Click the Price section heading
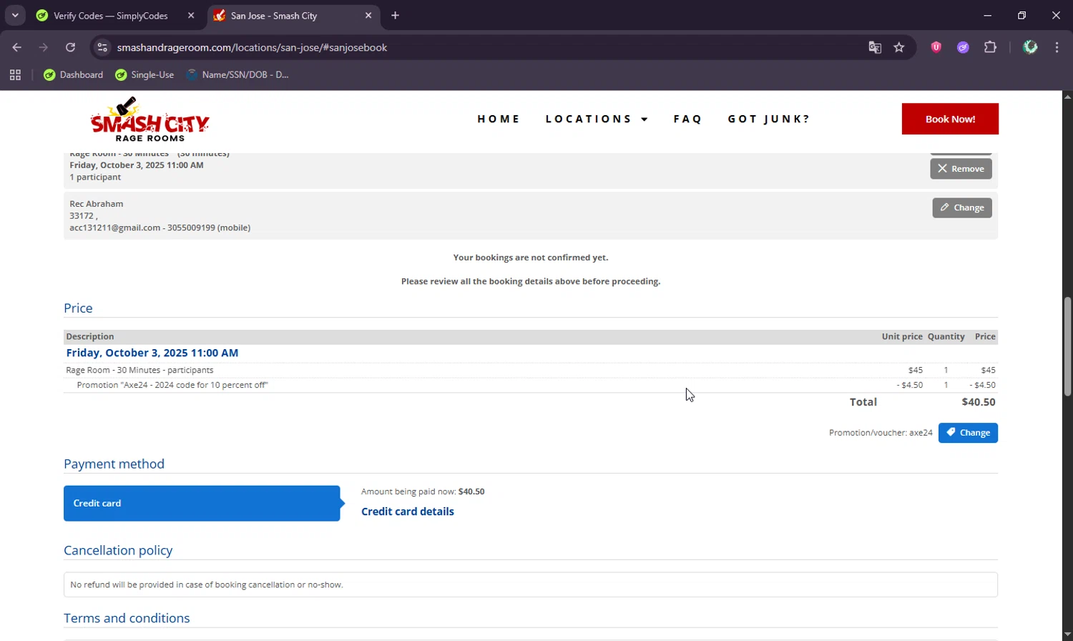The image size is (1073, 641). click(x=78, y=308)
